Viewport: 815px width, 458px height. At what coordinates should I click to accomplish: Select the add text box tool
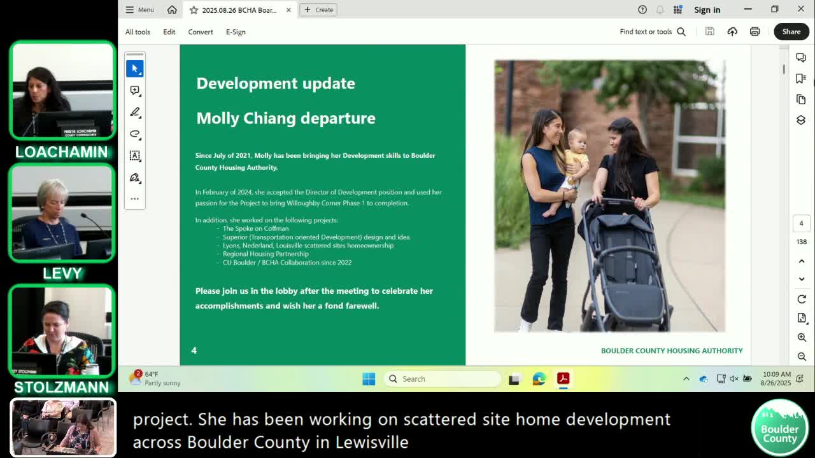[x=135, y=155]
